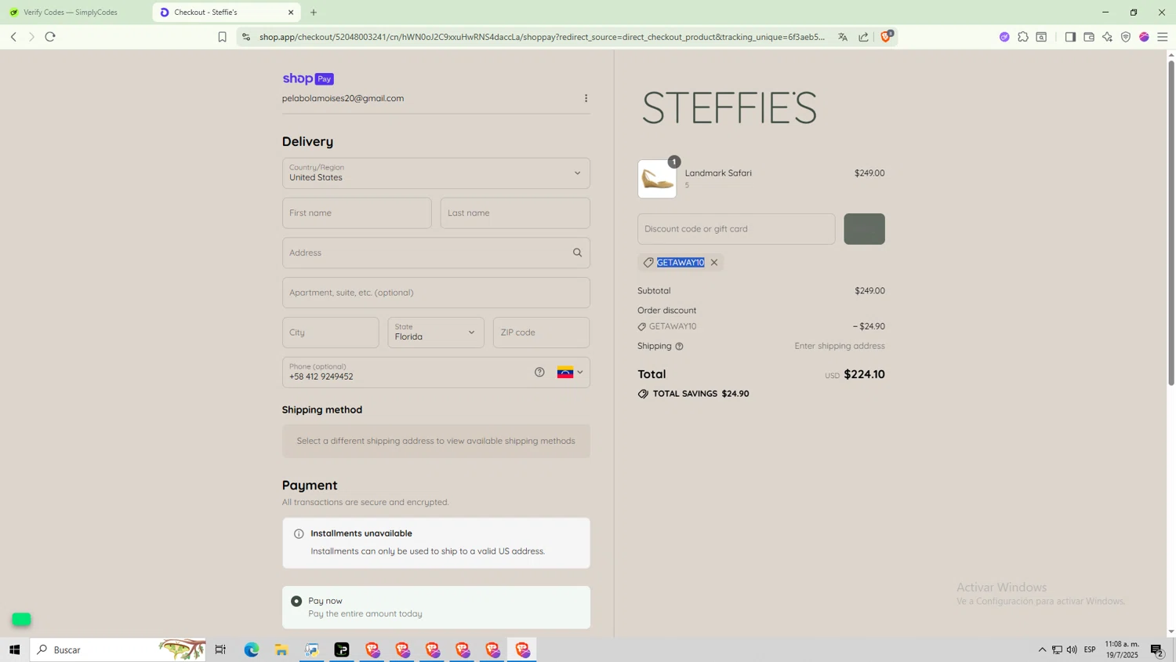Open the State dropdown showing Florida
This screenshot has width=1176, height=662.
pos(436,333)
